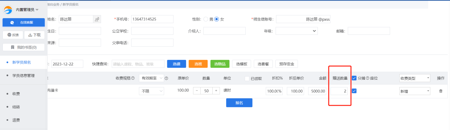The image size is (450, 130).
Task: Click the 手机号 input field
Action: coord(152,19)
